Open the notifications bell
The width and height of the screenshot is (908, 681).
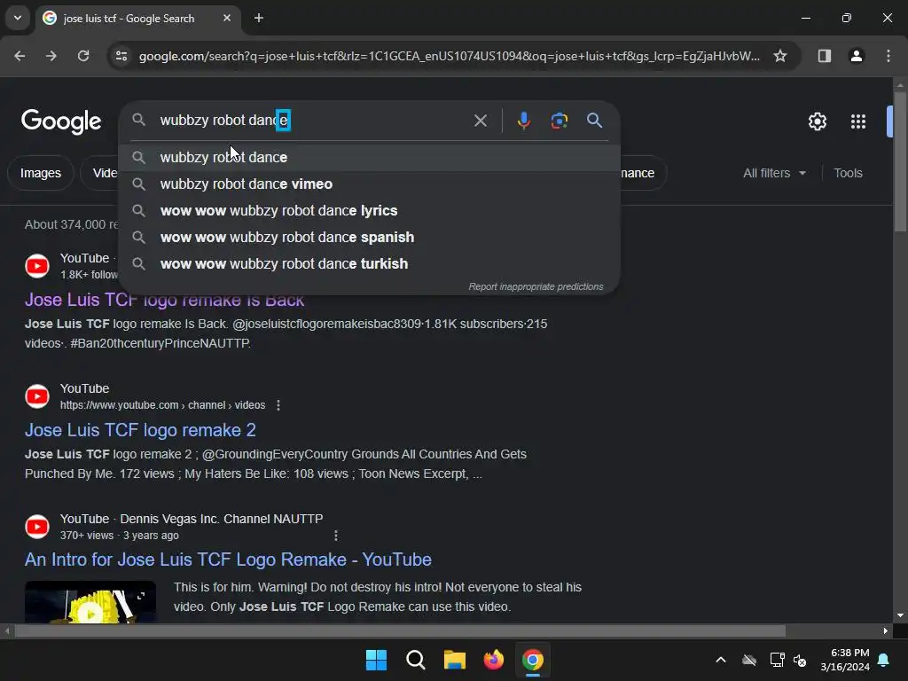point(884,660)
